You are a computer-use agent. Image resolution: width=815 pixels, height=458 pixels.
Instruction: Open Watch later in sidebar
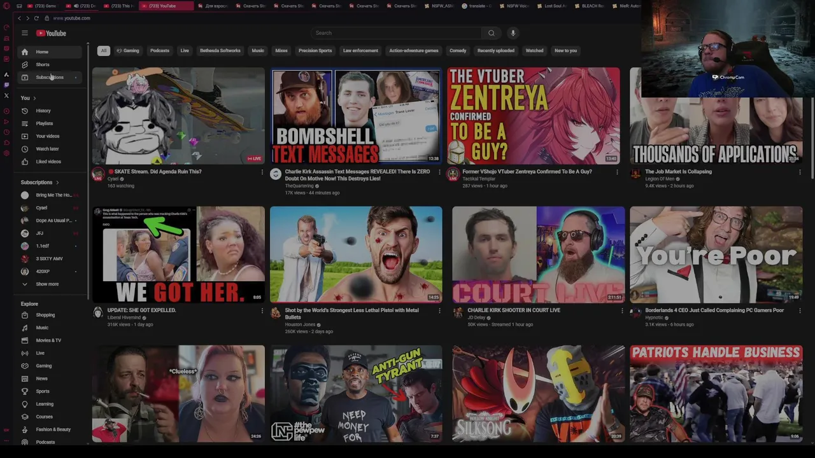coord(51,149)
